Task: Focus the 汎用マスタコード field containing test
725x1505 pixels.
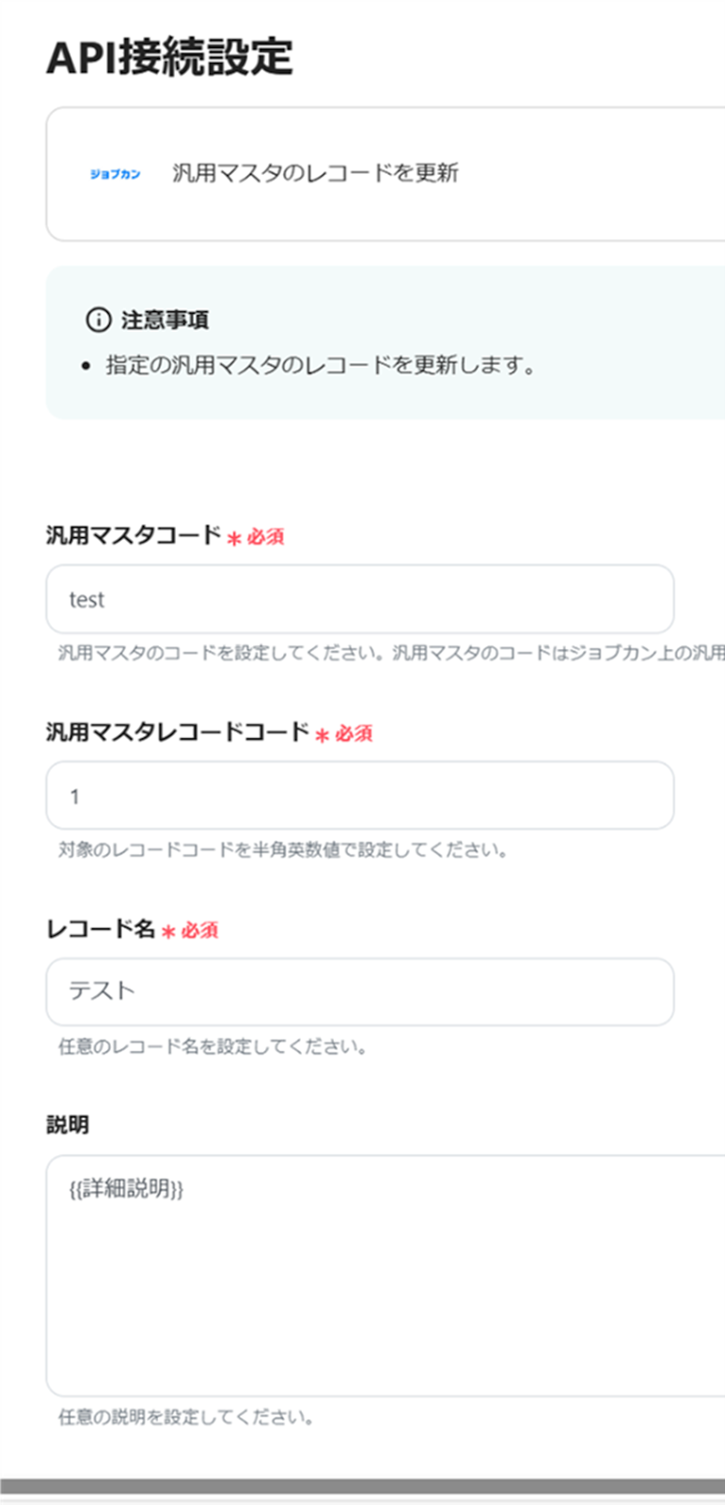Action: (359, 599)
